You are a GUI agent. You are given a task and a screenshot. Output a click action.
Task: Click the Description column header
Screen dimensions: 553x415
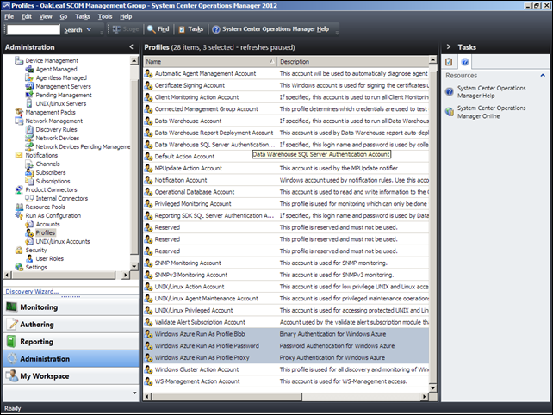coord(352,62)
